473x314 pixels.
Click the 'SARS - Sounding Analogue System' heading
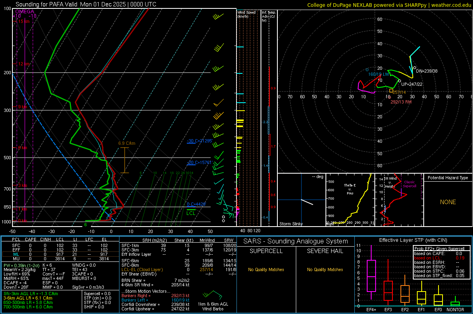click(296, 241)
